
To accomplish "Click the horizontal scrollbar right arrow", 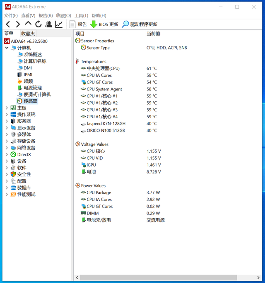I will (258, 278).
